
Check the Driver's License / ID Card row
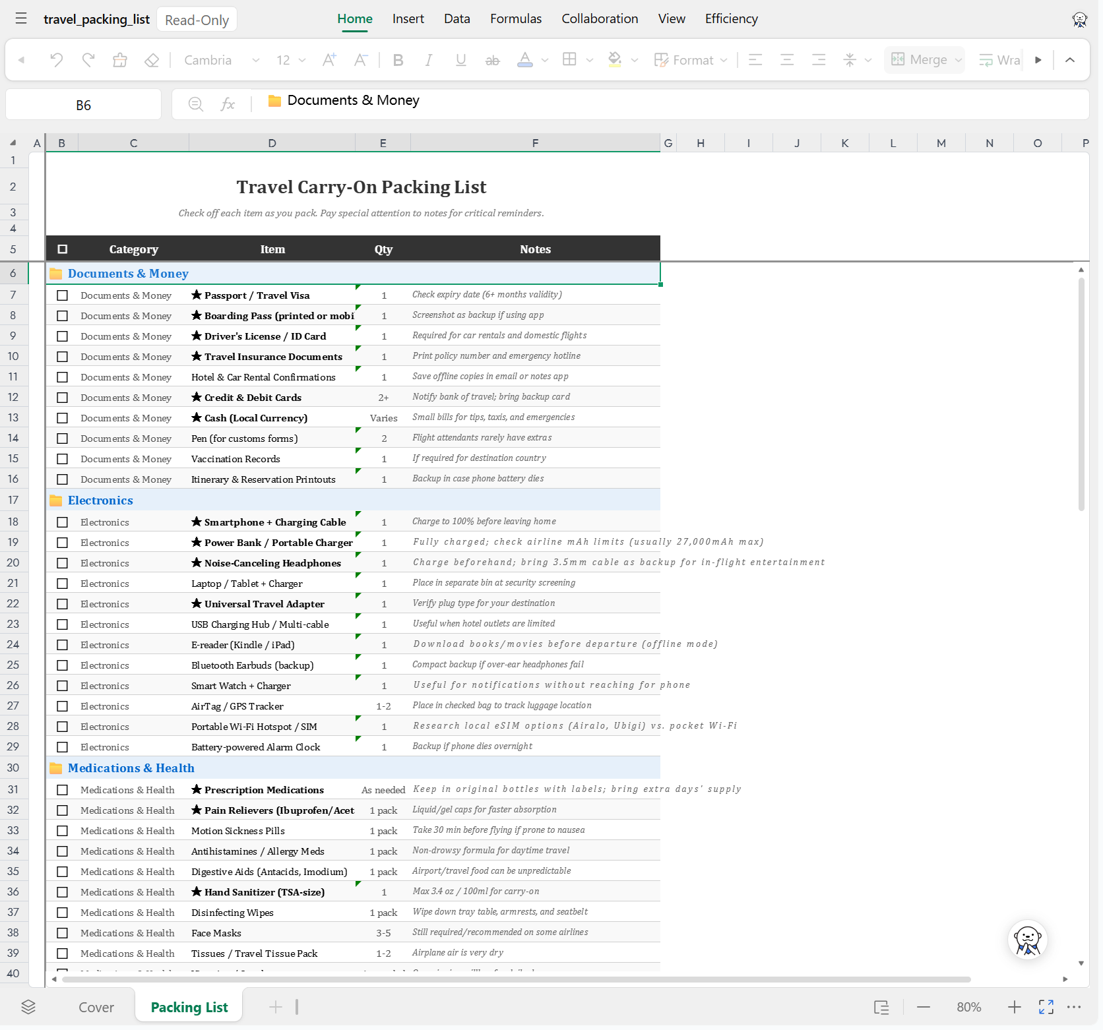(63, 336)
